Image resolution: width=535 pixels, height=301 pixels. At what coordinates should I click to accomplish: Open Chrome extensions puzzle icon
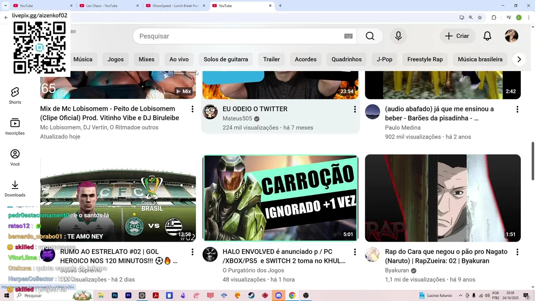[x=494, y=18]
